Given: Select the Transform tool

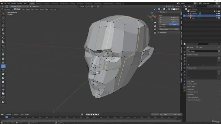Looking at the screenshot, I should pos(3,33).
